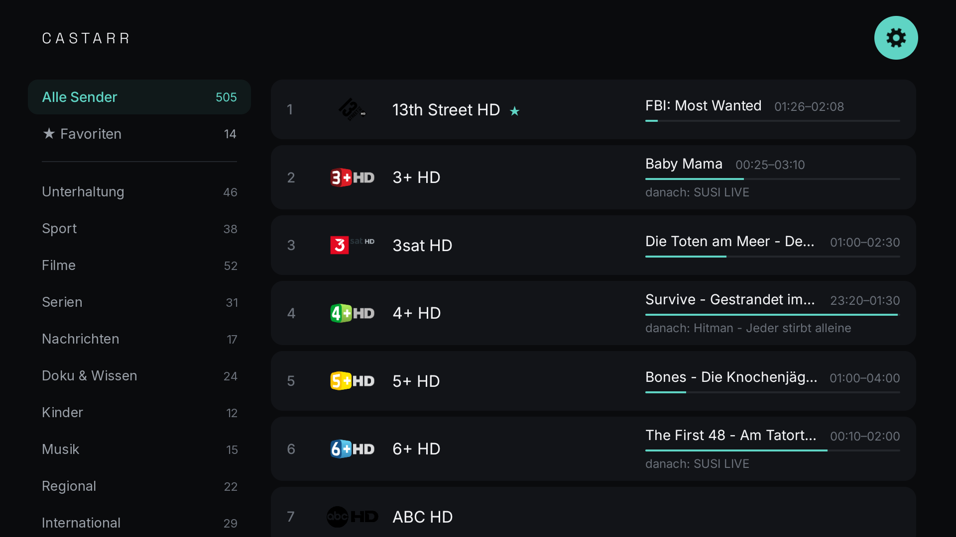Screen dimensions: 956x537
Task: Show Unterhaltung channels
Action: 139,192
